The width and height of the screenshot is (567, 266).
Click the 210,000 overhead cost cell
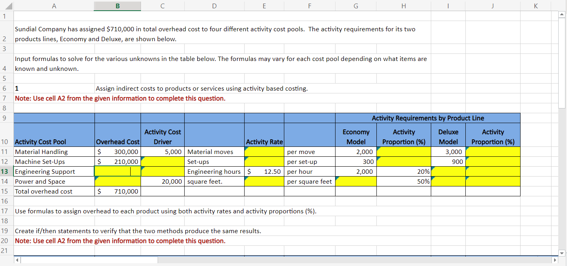click(118, 161)
